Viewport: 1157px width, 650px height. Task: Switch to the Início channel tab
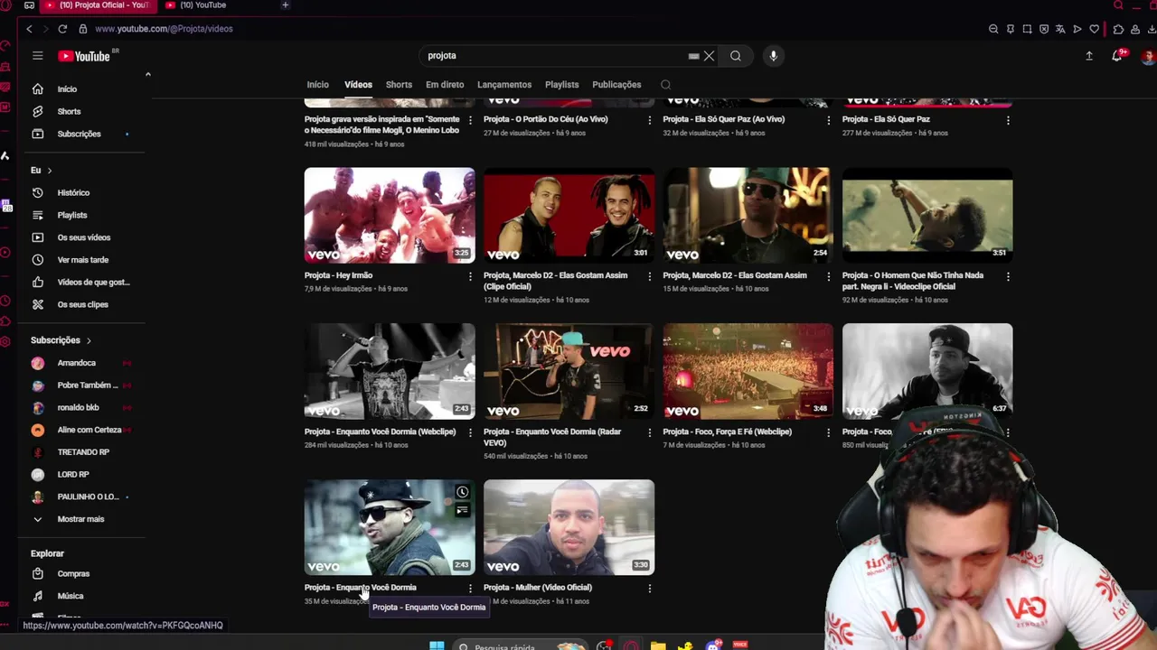coord(318,85)
